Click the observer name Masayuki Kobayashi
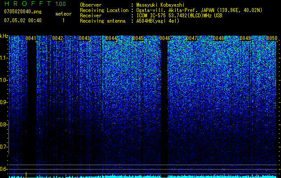281x178 pixels. pos(160,5)
